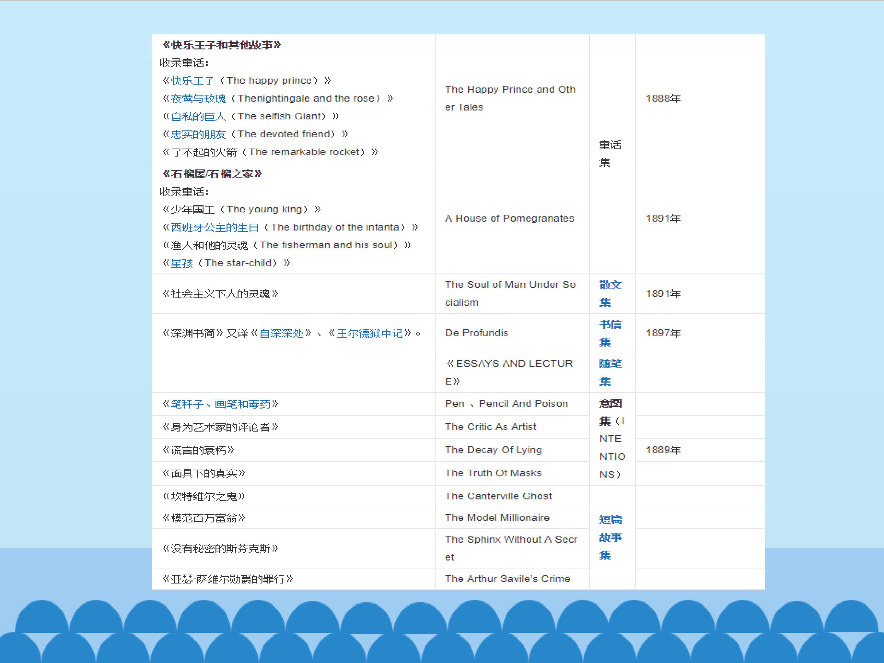Image resolution: width=884 pixels, height=663 pixels.
Task: Click the 笔秆子、画笔和毒药 link
Action: 220,404
